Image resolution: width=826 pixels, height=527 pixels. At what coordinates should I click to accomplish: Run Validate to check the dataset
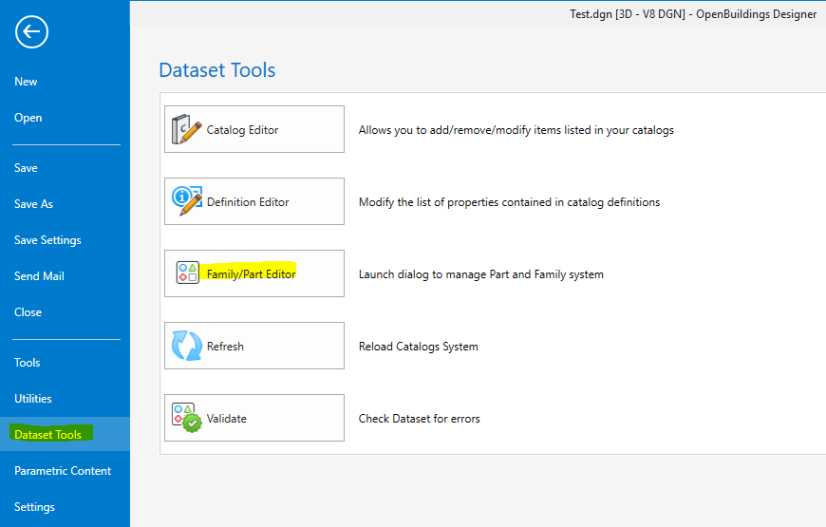click(x=254, y=418)
